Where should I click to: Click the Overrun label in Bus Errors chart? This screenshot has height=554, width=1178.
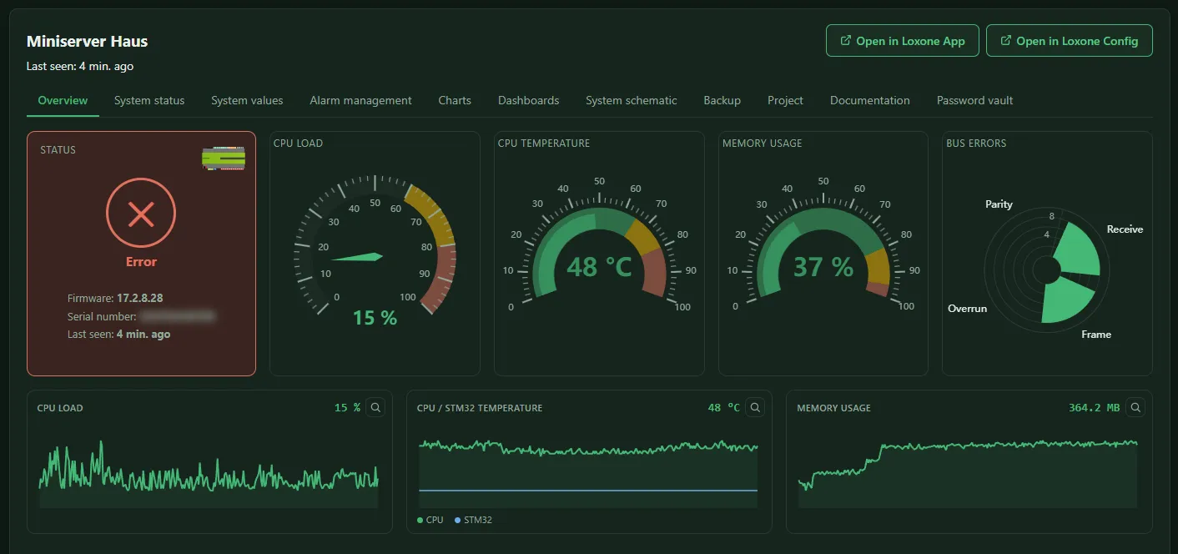967,309
